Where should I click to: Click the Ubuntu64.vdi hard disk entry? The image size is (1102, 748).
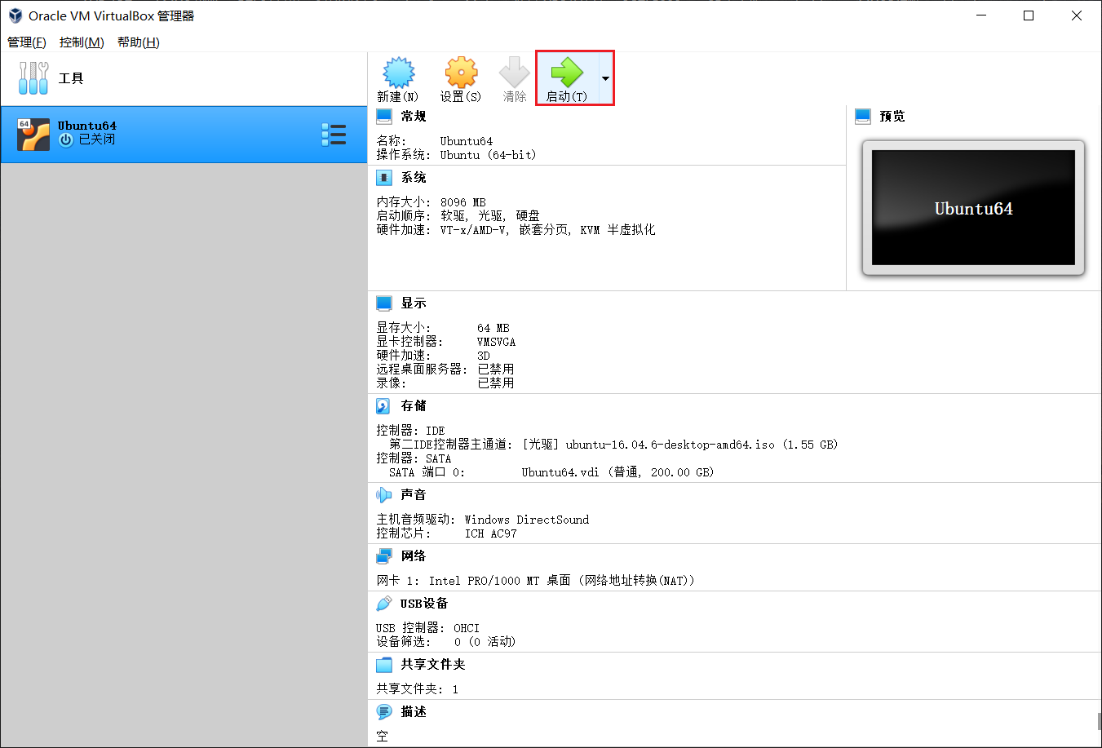click(617, 472)
